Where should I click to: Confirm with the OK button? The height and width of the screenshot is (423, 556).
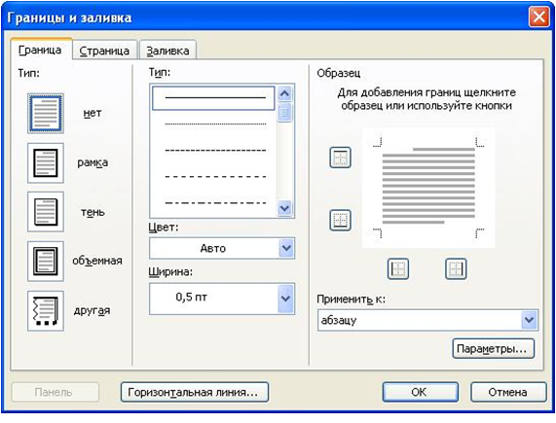pos(421,392)
